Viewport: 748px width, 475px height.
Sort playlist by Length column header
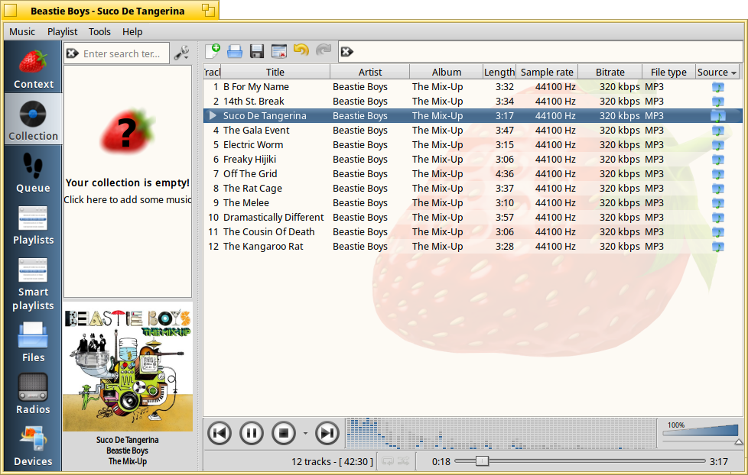tap(499, 72)
